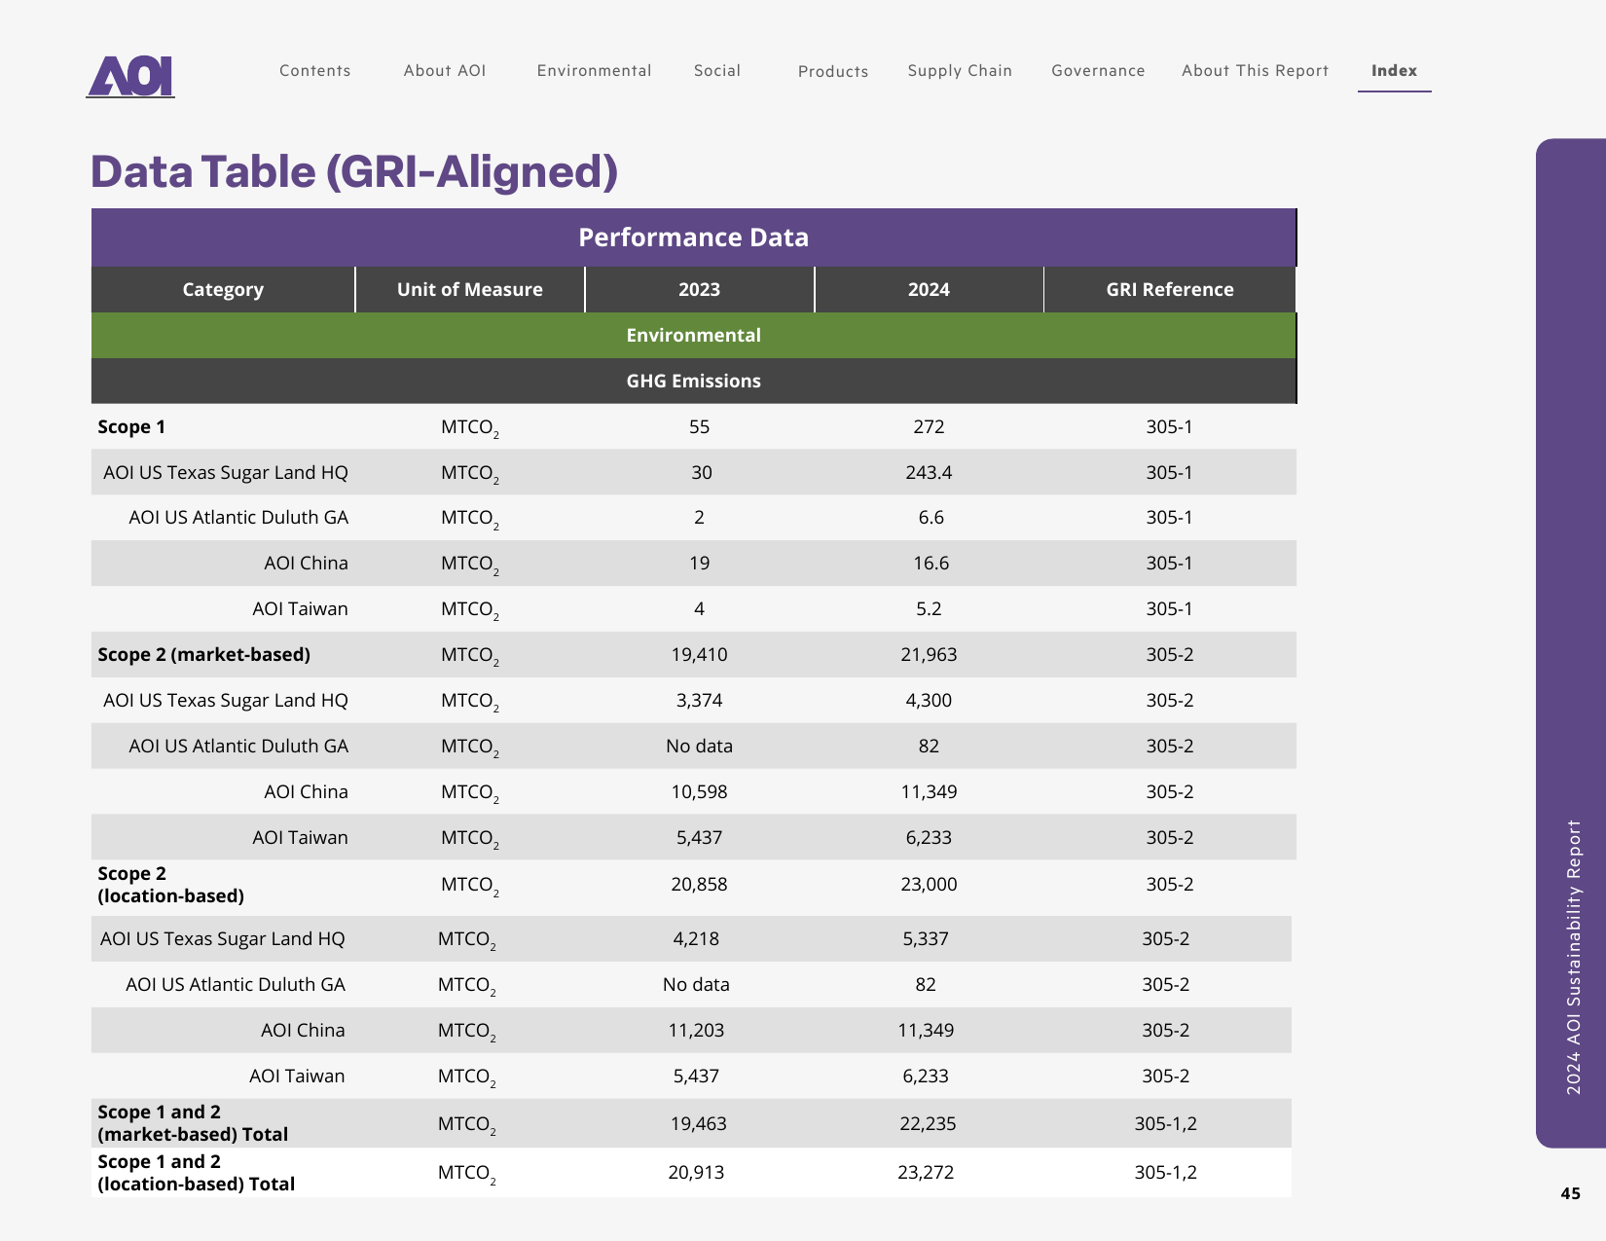Click the 'GRI Reference' column header
This screenshot has width=1606, height=1241.
pos(1170,290)
